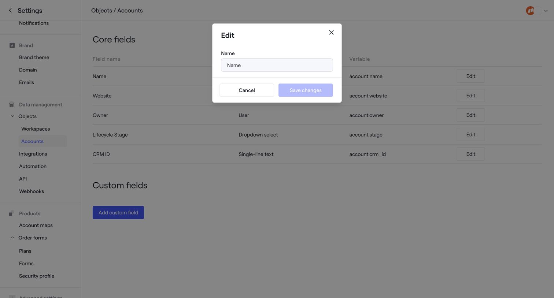Click the account.stage variable text
The image size is (554, 298).
[366, 134]
